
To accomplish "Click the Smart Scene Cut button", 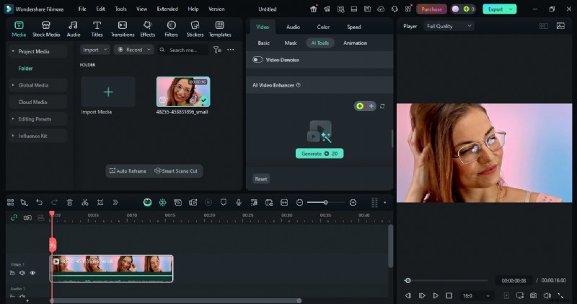I will point(177,171).
